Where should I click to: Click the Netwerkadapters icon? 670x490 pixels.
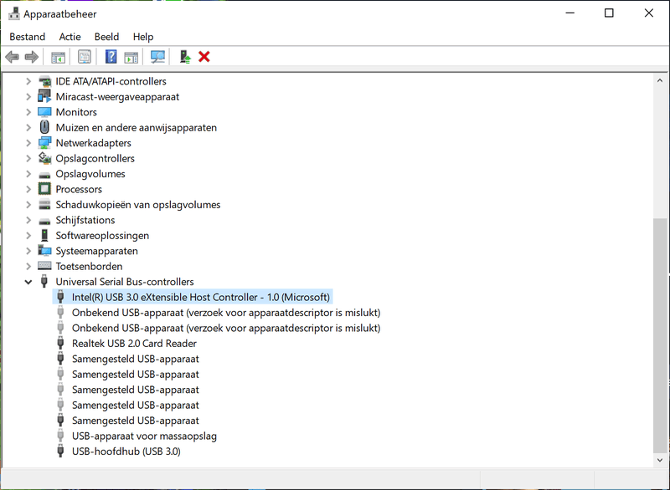(44, 143)
